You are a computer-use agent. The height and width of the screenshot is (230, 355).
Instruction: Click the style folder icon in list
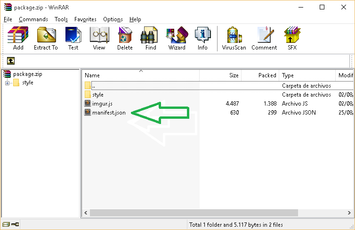88,94
